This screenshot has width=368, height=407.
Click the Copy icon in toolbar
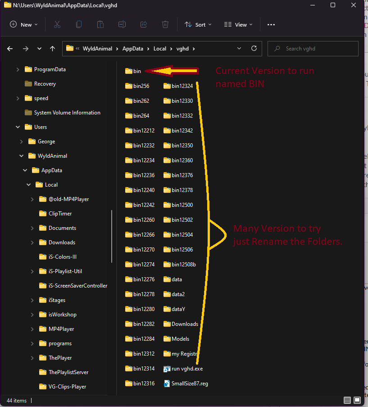[x=79, y=25]
